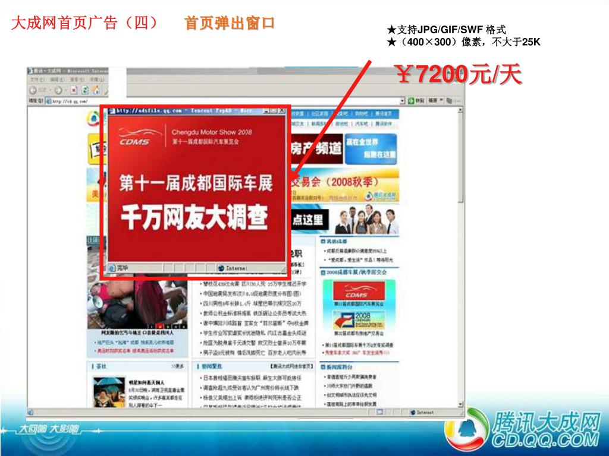Click the IE Forward arrow button

coord(58,90)
